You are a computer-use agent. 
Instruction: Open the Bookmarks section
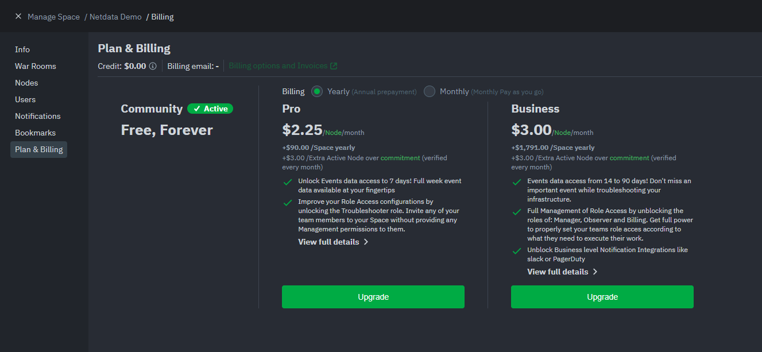click(36, 133)
